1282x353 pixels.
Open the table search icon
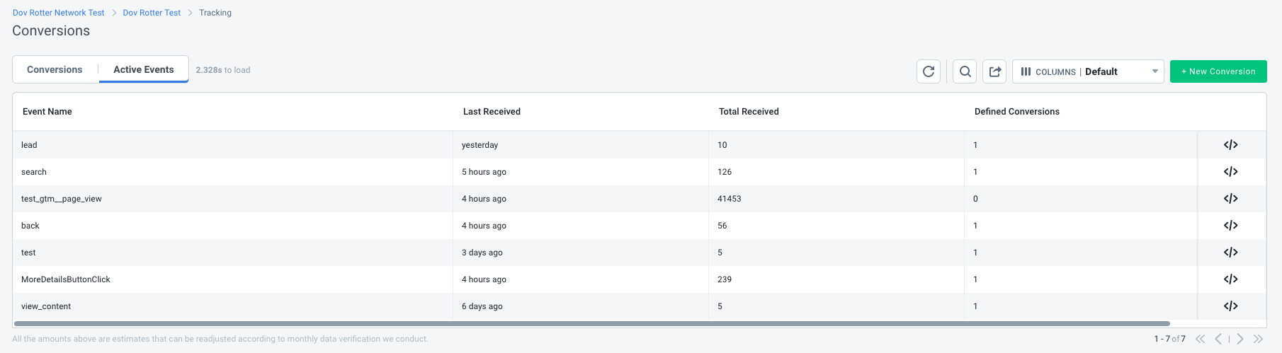965,71
